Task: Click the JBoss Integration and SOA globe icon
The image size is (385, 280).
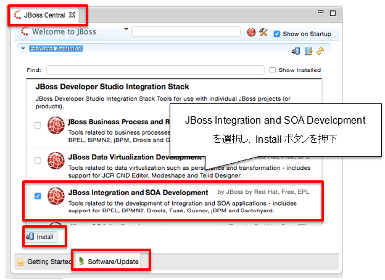Action: (x=56, y=196)
